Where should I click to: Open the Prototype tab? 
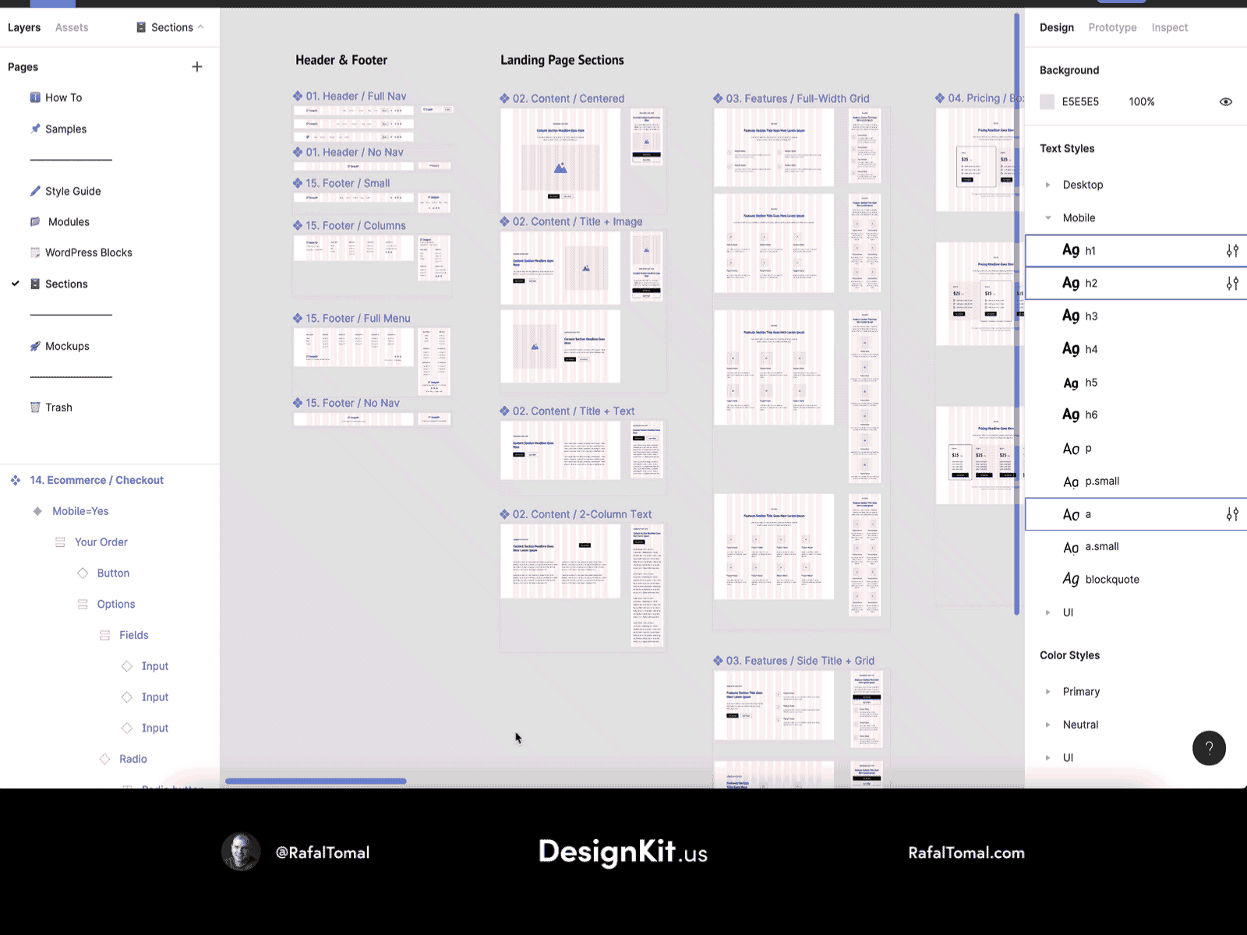coord(1112,27)
